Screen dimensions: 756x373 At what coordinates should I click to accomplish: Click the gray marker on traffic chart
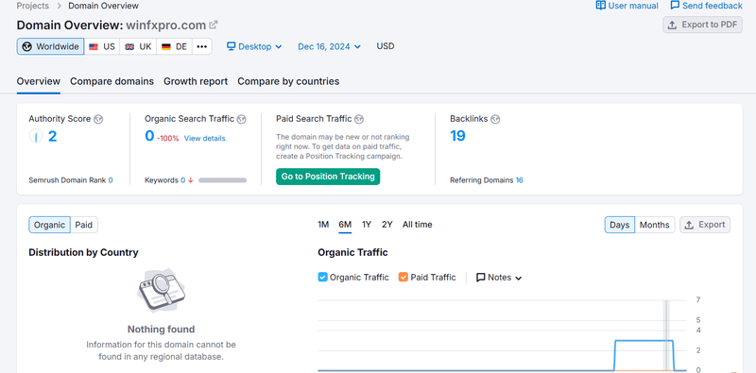pos(667,335)
